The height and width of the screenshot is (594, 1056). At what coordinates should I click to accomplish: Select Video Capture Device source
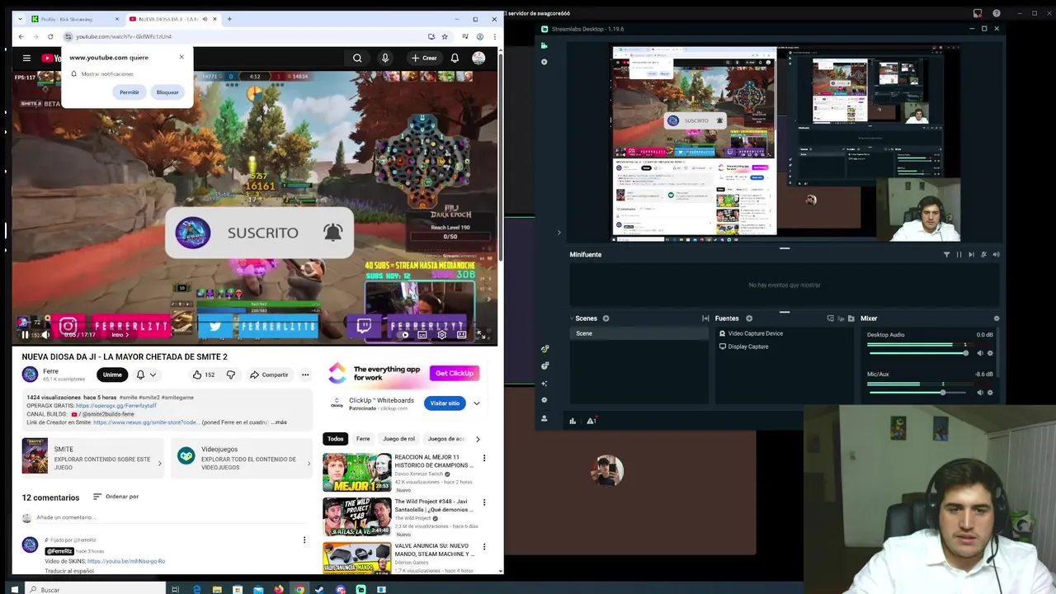pos(755,333)
